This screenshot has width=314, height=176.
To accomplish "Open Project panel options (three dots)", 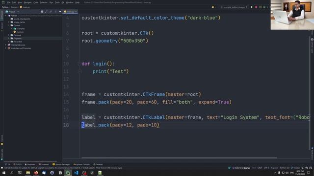I will (56, 12).
